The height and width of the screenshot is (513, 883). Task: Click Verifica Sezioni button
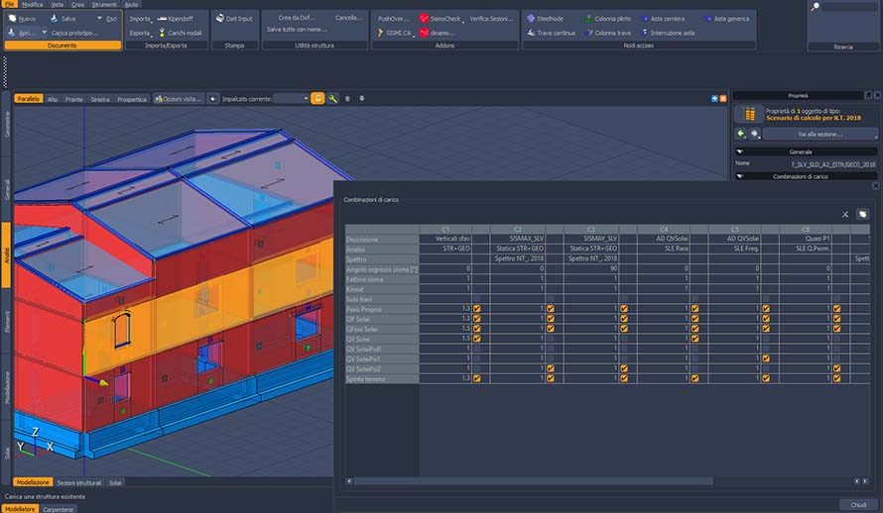492,19
